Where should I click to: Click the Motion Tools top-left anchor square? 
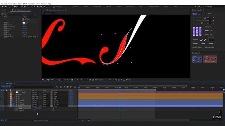[194, 28]
